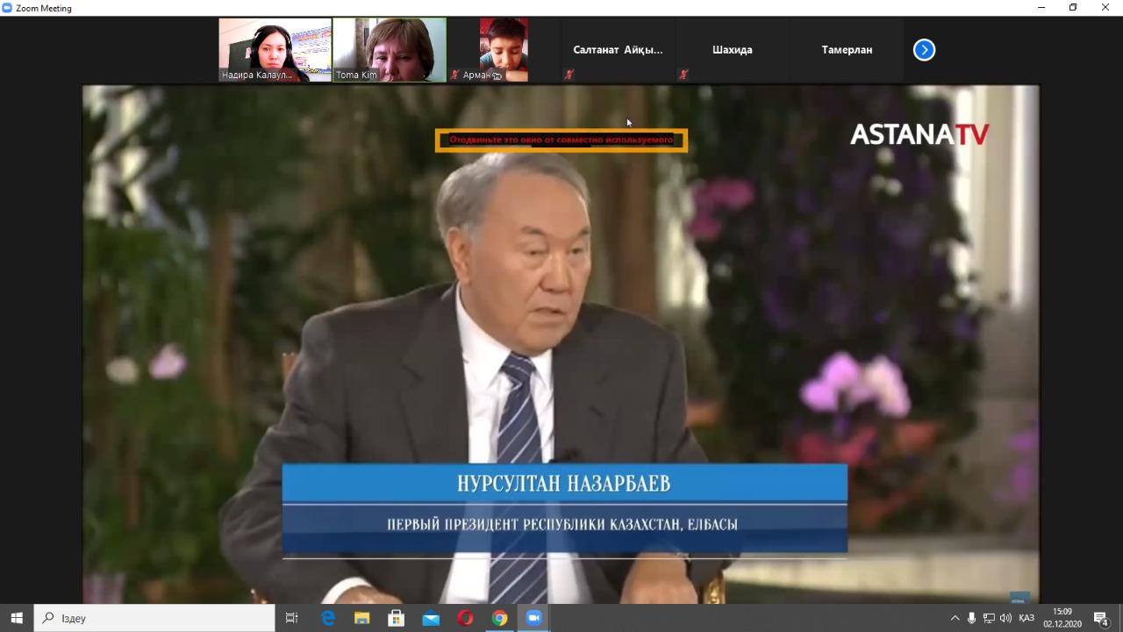Viewport: 1123px width, 632px height.
Task: Launch Microsoft Edge from the taskbar
Action: [x=328, y=618]
